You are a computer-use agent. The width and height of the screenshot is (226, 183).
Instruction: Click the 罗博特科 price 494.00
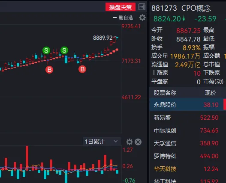pyautogui.click(x=209, y=156)
